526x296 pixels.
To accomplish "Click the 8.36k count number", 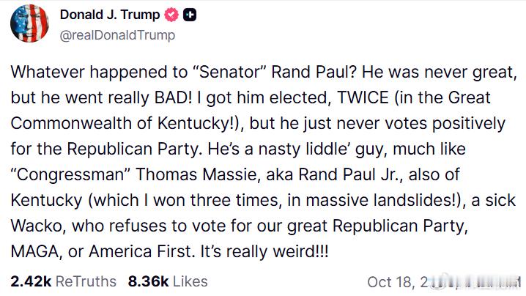I will coord(148,281).
